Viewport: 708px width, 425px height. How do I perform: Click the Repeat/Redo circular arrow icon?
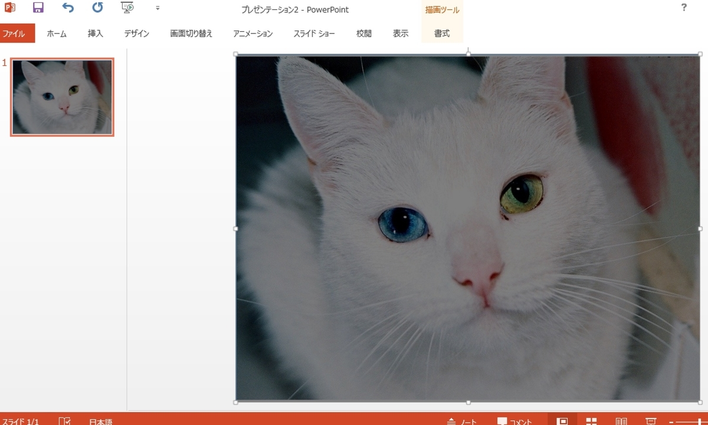click(x=98, y=8)
